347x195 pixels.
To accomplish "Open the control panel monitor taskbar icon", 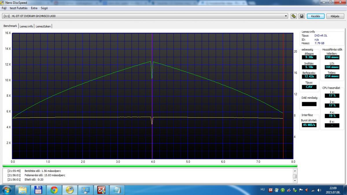I will click(x=86, y=190).
